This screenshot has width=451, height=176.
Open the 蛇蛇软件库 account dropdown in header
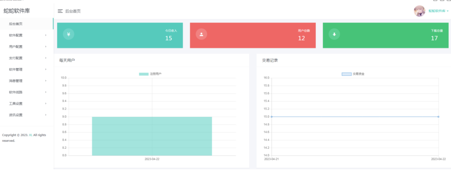(438, 11)
